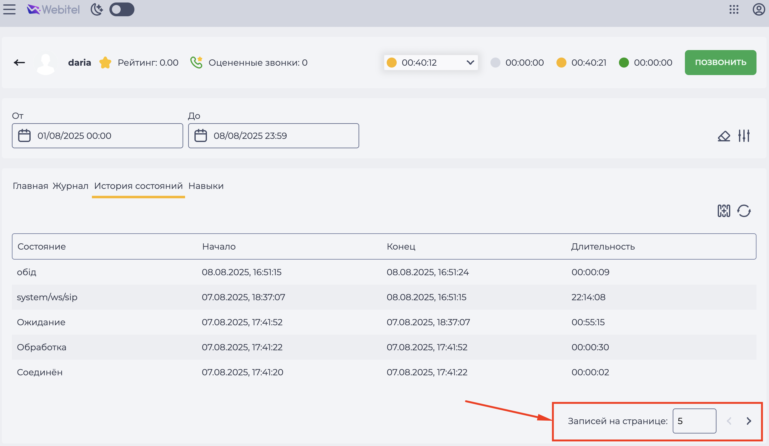Click the rated calls phone icon
Viewport: 769px width, 446px height.
pos(197,63)
